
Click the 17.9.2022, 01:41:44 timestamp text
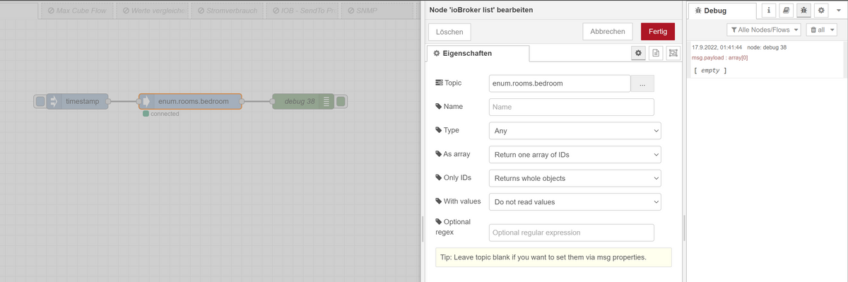click(x=717, y=47)
